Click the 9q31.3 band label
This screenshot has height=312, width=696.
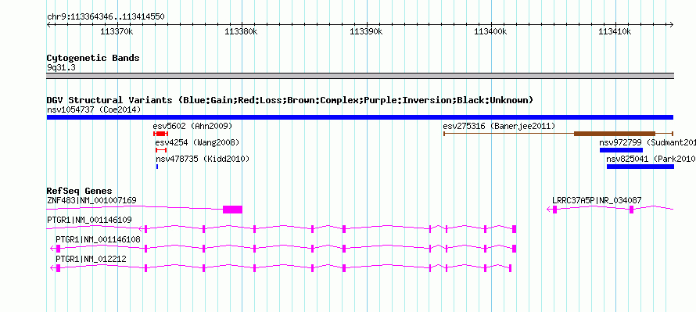coord(62,67)
